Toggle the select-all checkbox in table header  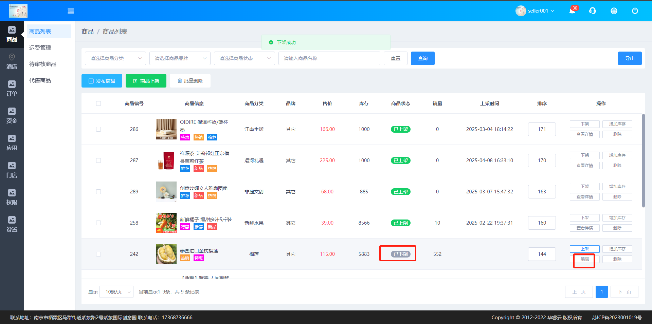98,103
